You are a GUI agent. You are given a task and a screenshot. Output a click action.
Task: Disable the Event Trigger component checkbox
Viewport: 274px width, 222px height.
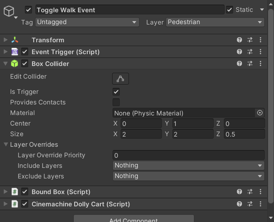[24, 52]
